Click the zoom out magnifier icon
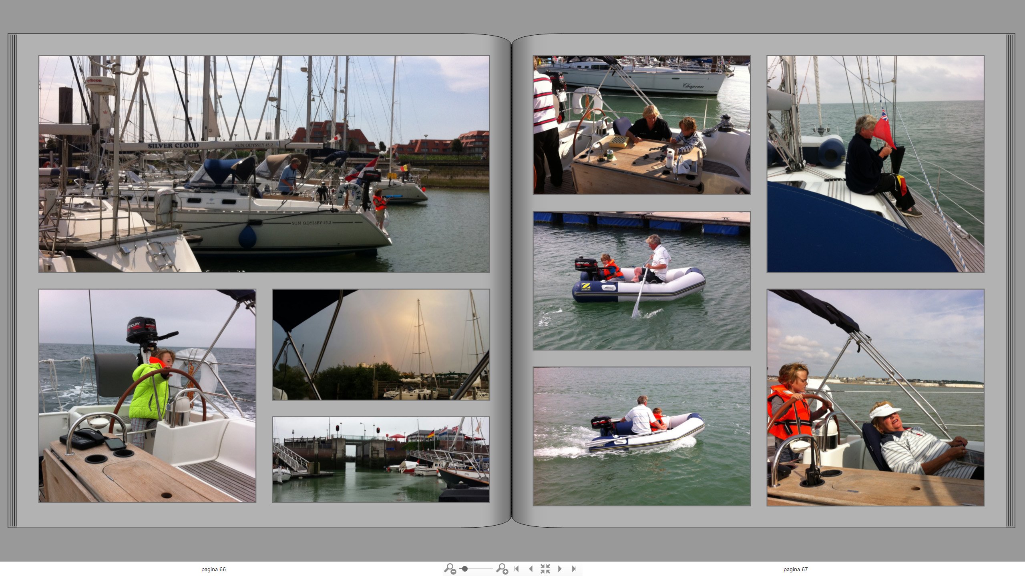The image size is (1025, 576). tap(450, 568)
